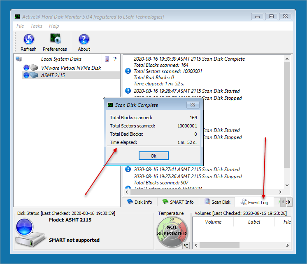Click the Scan Disk tab icon
Image resolution: width=307 pixels, height=264 pixels.
coord(207,202)
